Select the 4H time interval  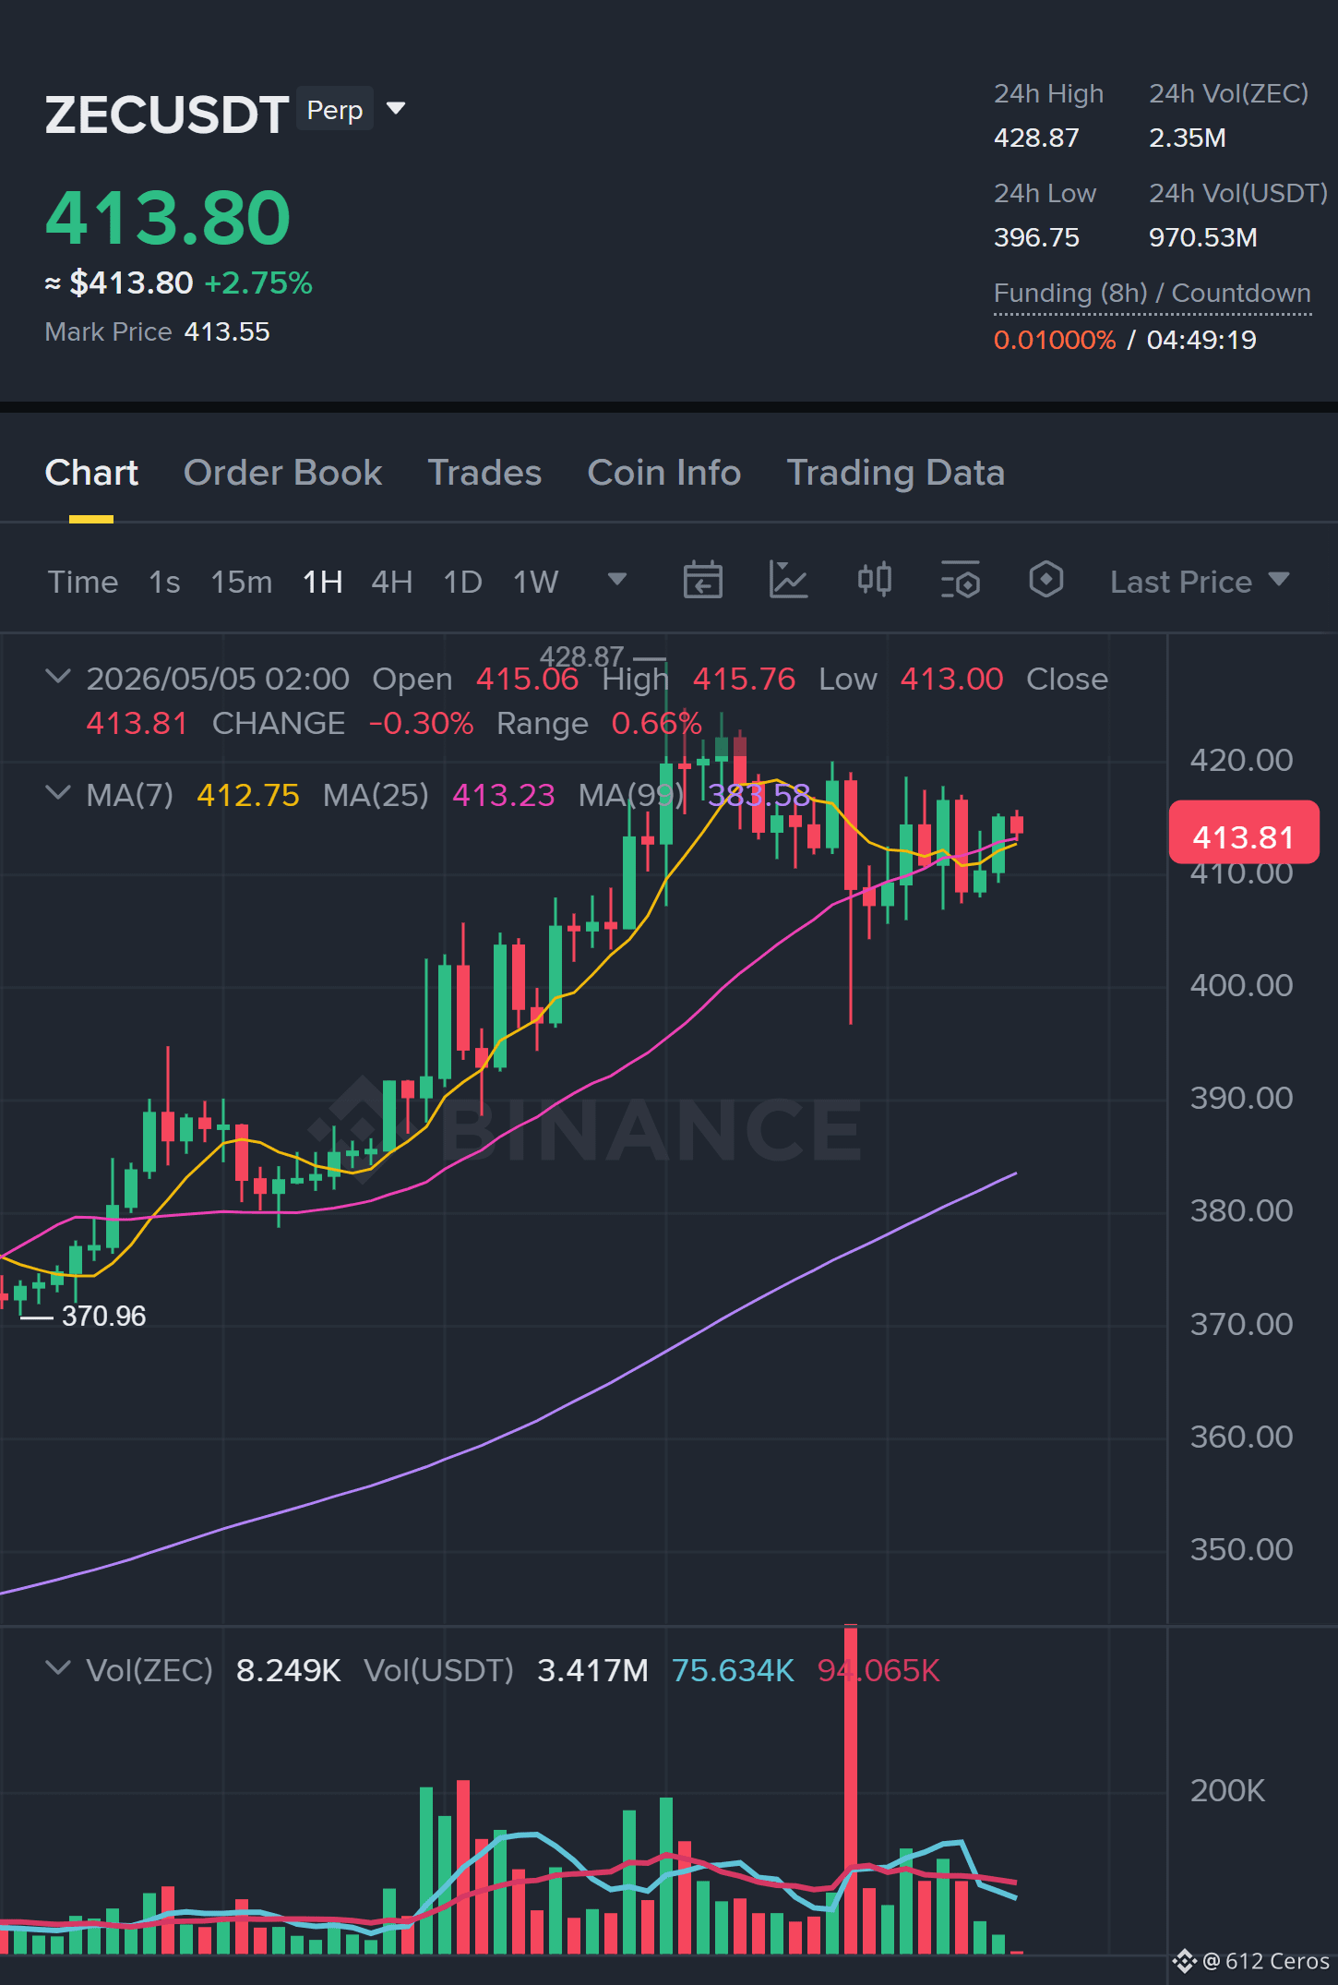pyautogui.click(x=391, y=582)
